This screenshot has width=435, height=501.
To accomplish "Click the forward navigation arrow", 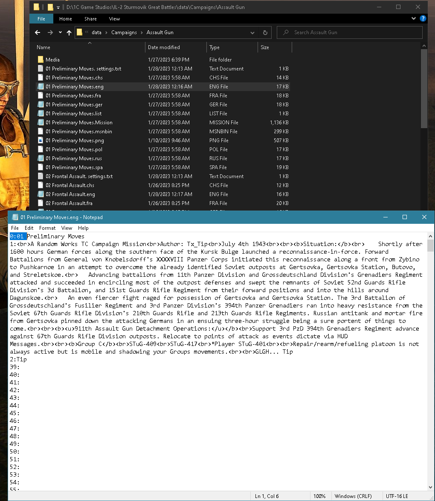I will (x=50, y=32).
